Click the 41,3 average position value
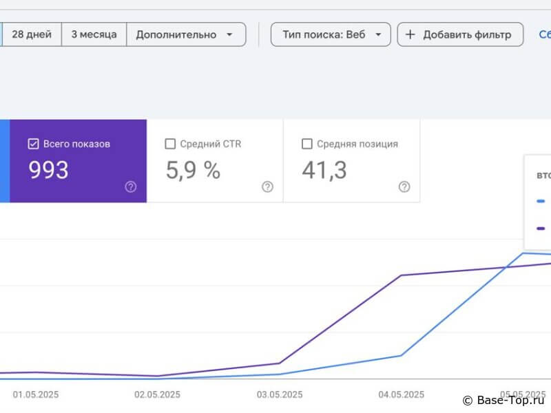 pos(324,169)
